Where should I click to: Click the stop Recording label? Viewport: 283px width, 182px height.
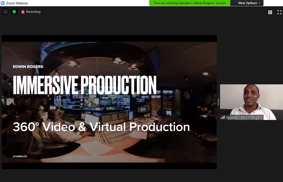click(33, 12)
